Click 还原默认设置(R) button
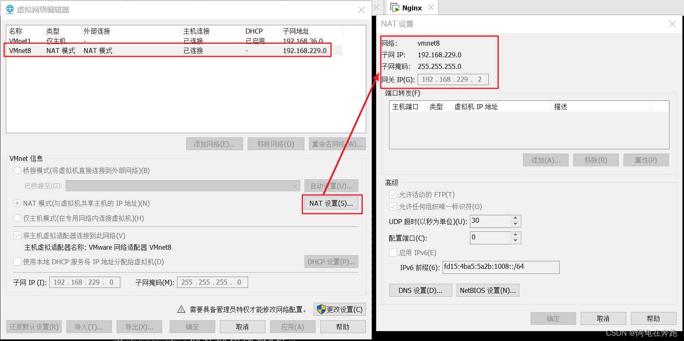Image resolution: width=684 pixels, height=341 pixels. (x=34, y=327)
